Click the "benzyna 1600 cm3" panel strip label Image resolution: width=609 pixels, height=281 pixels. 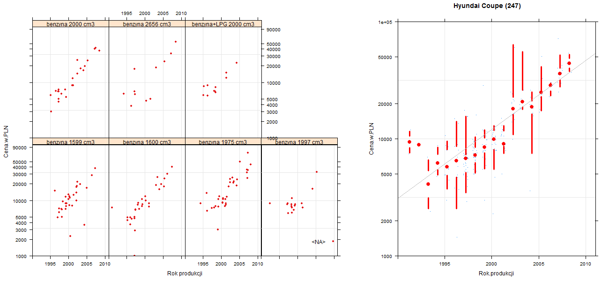click(147, 142)
